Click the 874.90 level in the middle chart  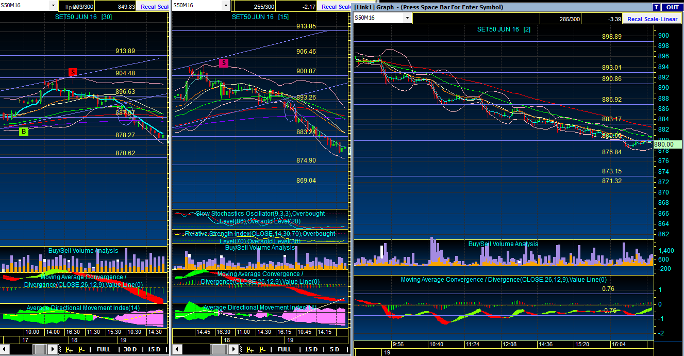pyautogui.click(x=306, y=160)
